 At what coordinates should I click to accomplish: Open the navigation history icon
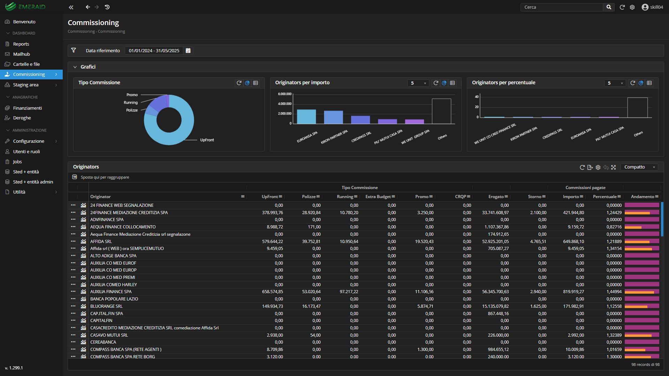[x=107, y=7]
